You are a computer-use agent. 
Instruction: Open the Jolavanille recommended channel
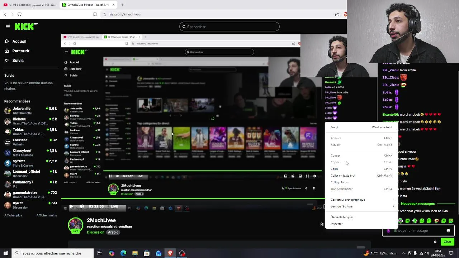pyautogui.click(x=31, y=110)
